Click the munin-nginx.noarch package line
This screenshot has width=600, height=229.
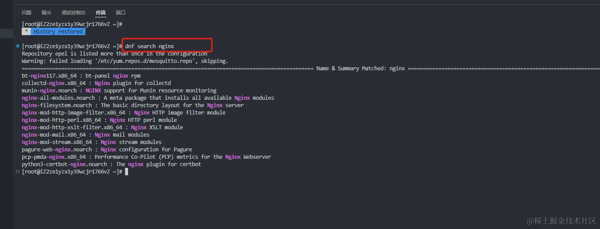[x=119, y=91]
